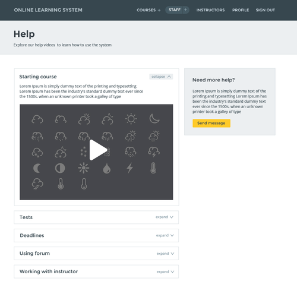Click the crescent moon outline icon in video
Screen dimensions: 297x297
tap(154, 118)
